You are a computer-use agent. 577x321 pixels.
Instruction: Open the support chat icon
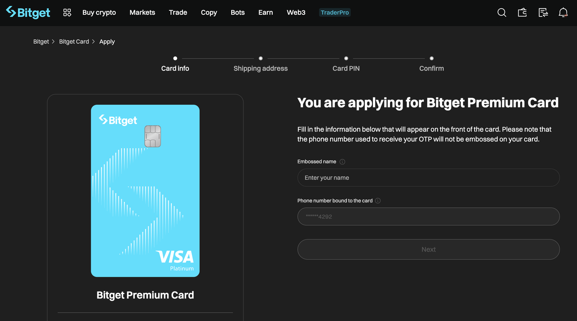pos(543,12)
